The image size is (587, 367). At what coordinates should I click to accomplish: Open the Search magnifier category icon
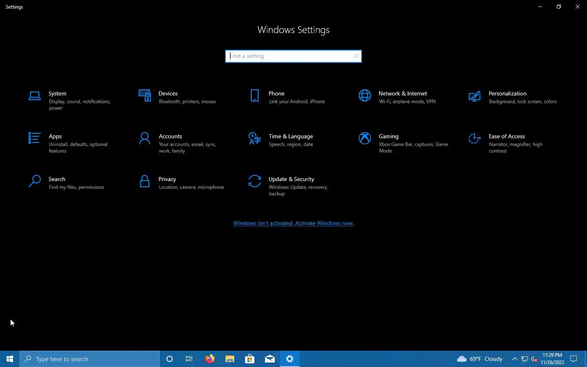35,181
